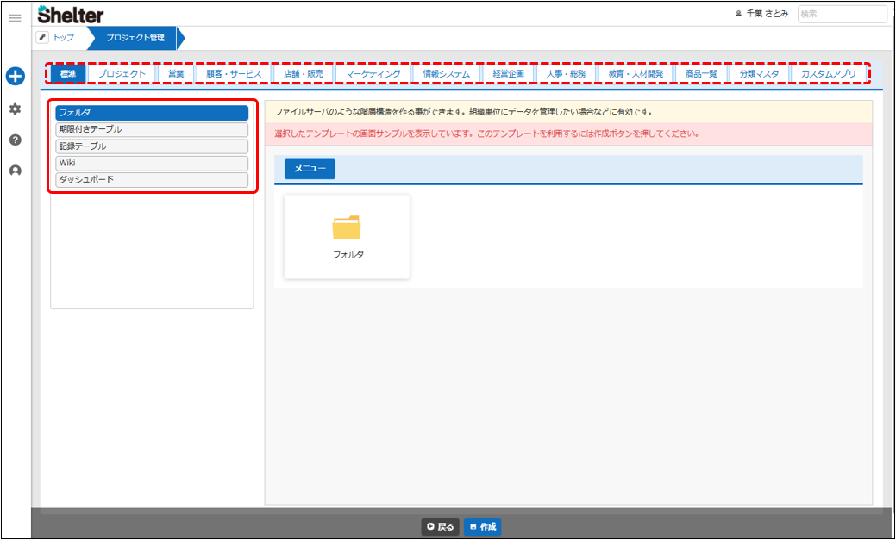Click the ファイルサーバ folder description text
The height and width of the screenshot is (540, 896).
point(463,112)
